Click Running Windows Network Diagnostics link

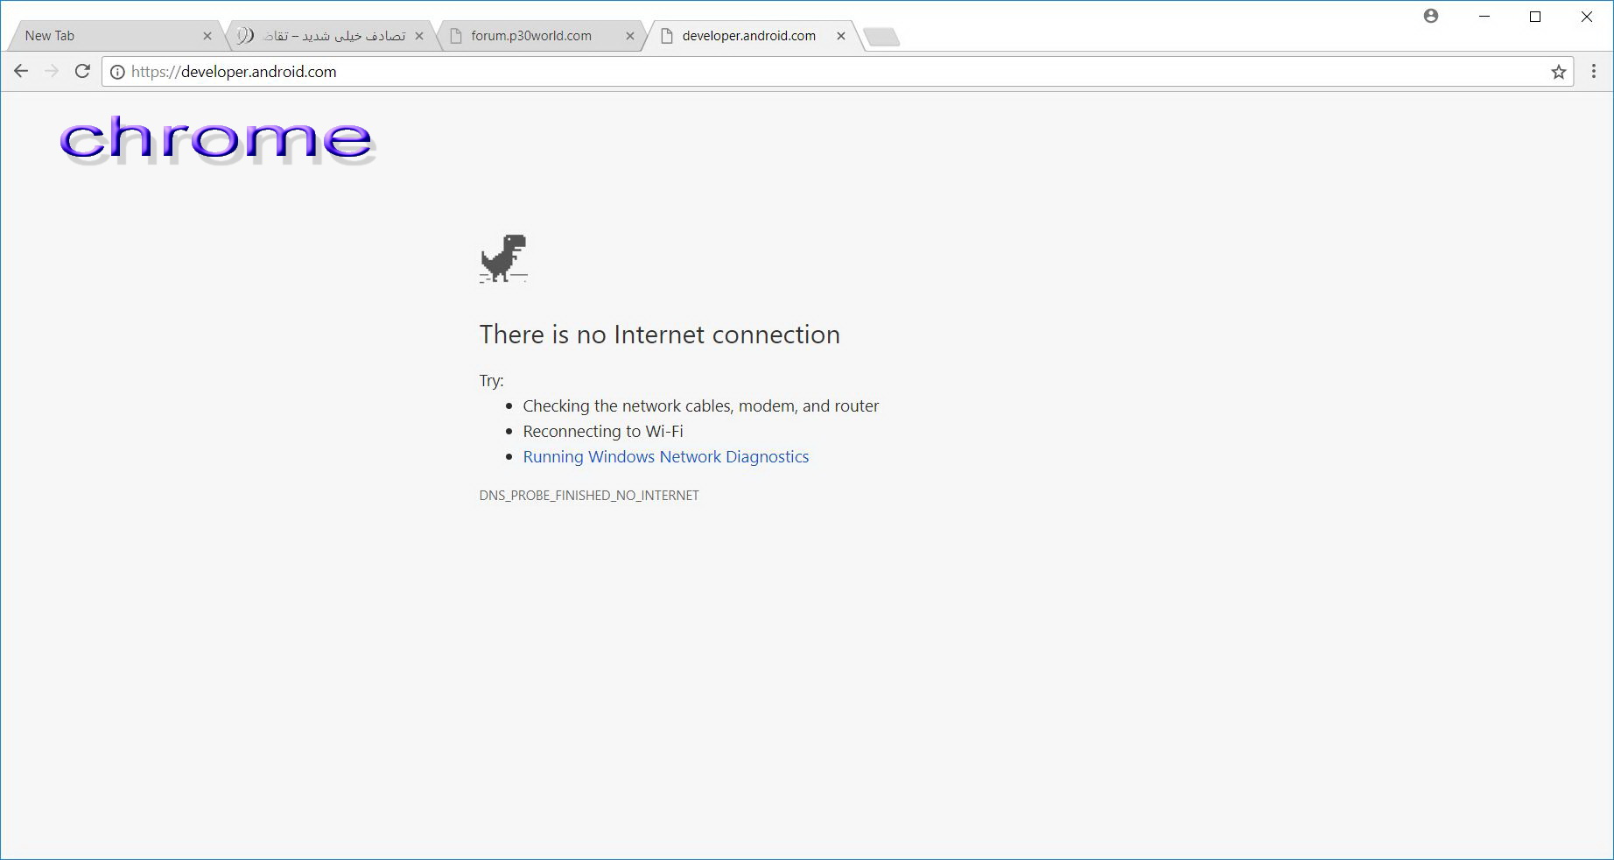[666, 456]
